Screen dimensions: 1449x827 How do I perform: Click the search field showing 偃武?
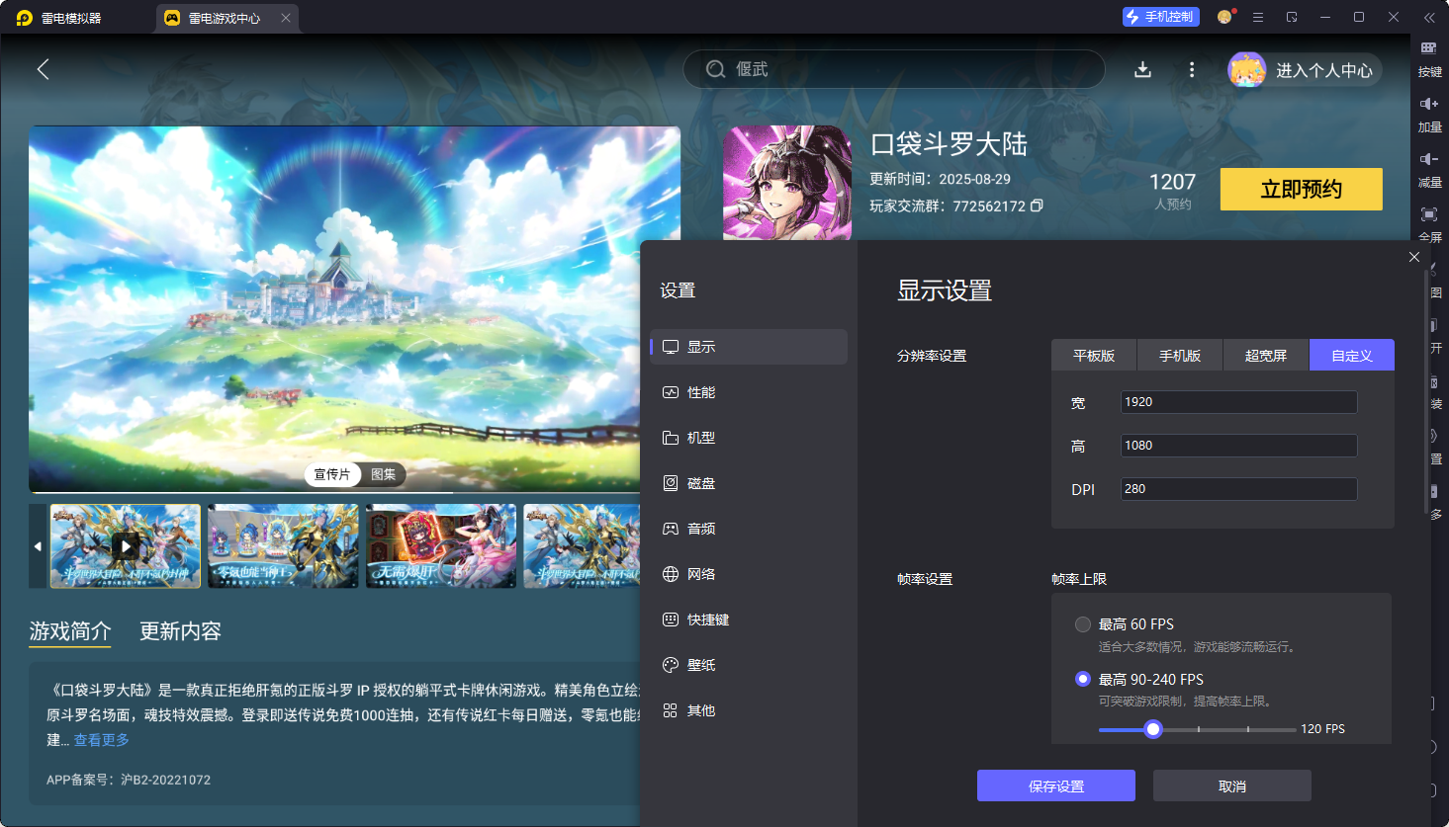(894, 69)
